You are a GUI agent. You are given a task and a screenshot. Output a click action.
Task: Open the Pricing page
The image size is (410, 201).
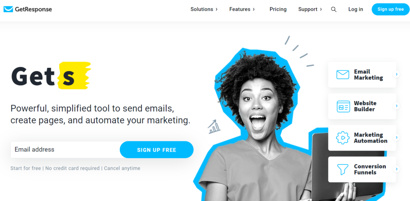tap(278, 10)
